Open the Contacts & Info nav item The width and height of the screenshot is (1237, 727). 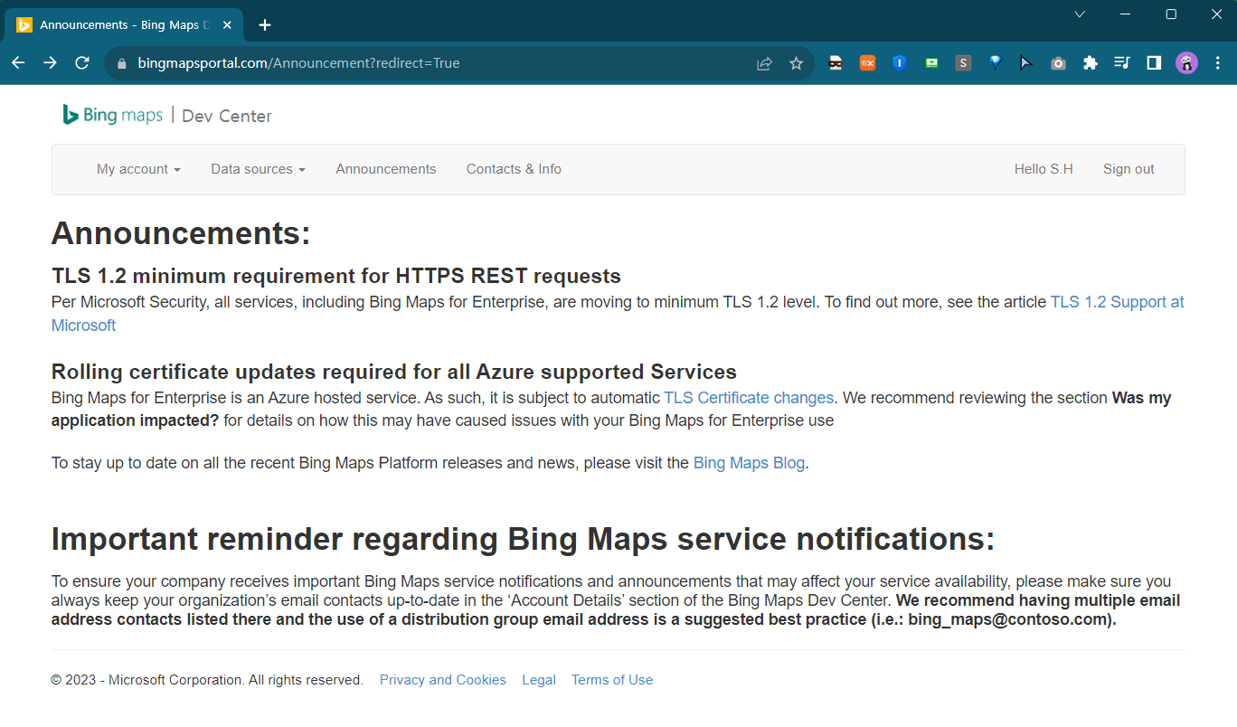coord(514,169)
